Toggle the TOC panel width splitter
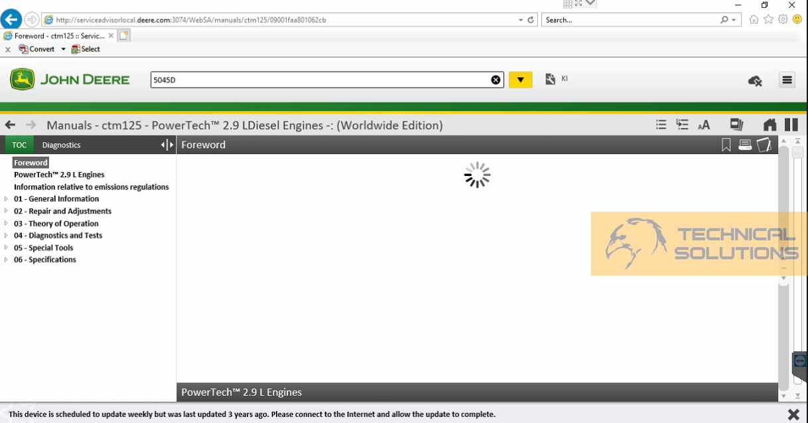This screenshot has width=808, height=423. [x=167, y=145]
